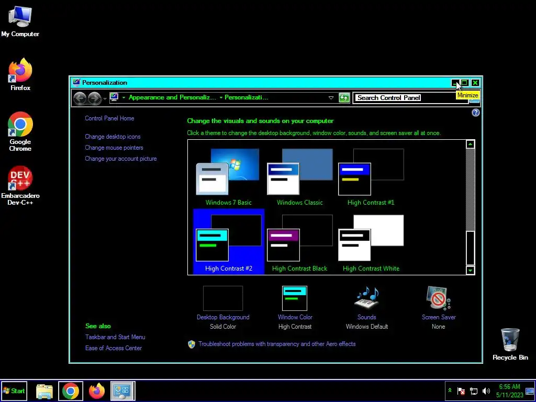Click Personalization window title bar icon

pyautogui.click(x=76, y=82)
